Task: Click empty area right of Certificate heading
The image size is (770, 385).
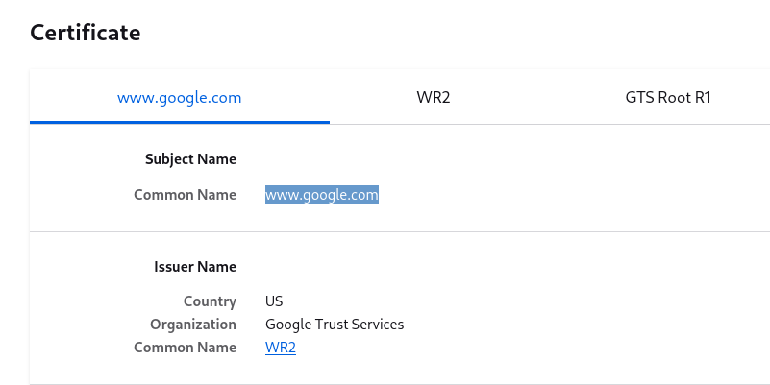Action: 433,33
